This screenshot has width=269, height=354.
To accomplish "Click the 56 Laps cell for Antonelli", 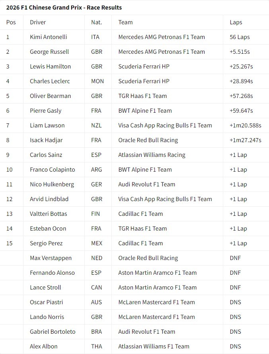I will pos(240,37).
